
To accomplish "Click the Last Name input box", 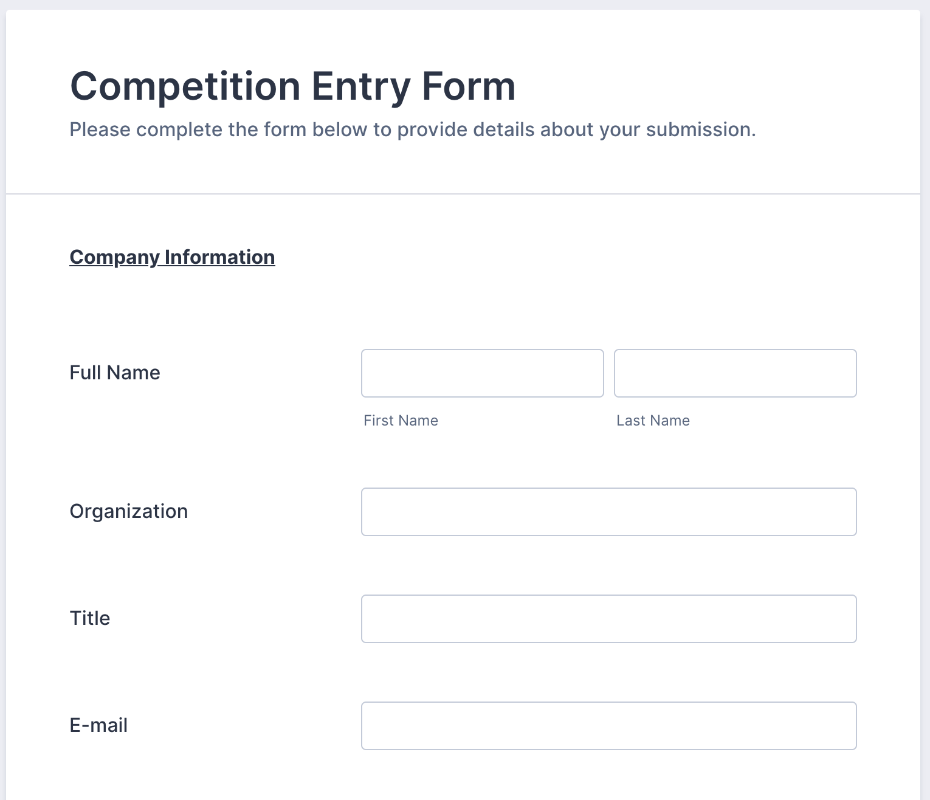I will [x=735, y=373].
